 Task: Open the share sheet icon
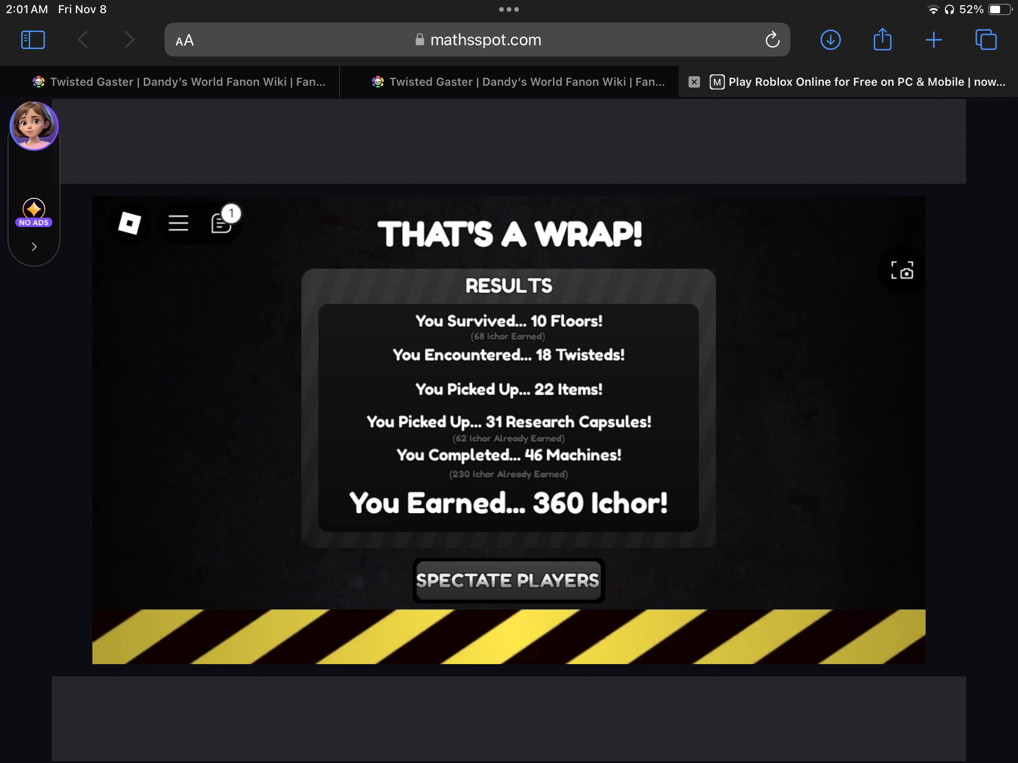[x=882, y=40]
